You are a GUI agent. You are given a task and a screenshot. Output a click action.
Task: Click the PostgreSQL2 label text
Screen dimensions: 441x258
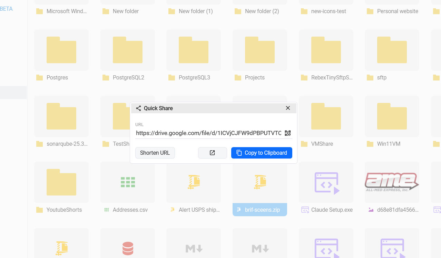[x=128, y=77]
